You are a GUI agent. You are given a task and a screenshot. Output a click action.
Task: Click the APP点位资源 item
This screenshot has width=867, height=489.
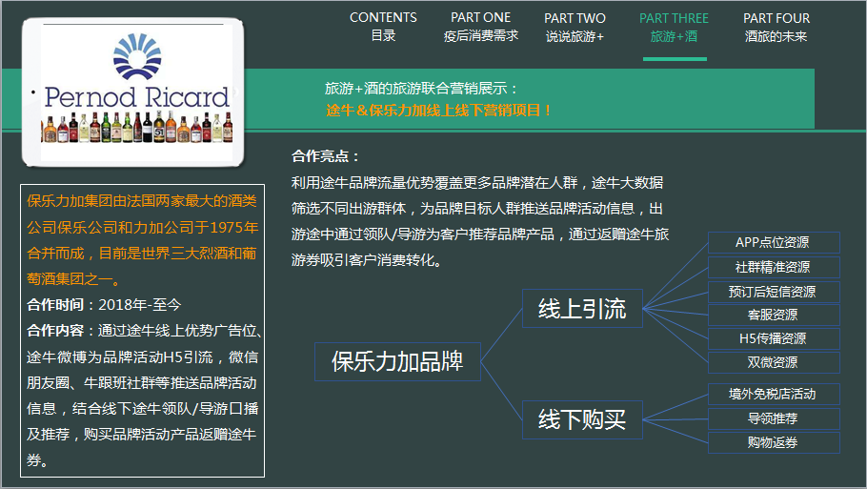773,243
